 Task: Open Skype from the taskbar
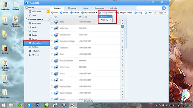pyautogui.click(x=29, y=105)
